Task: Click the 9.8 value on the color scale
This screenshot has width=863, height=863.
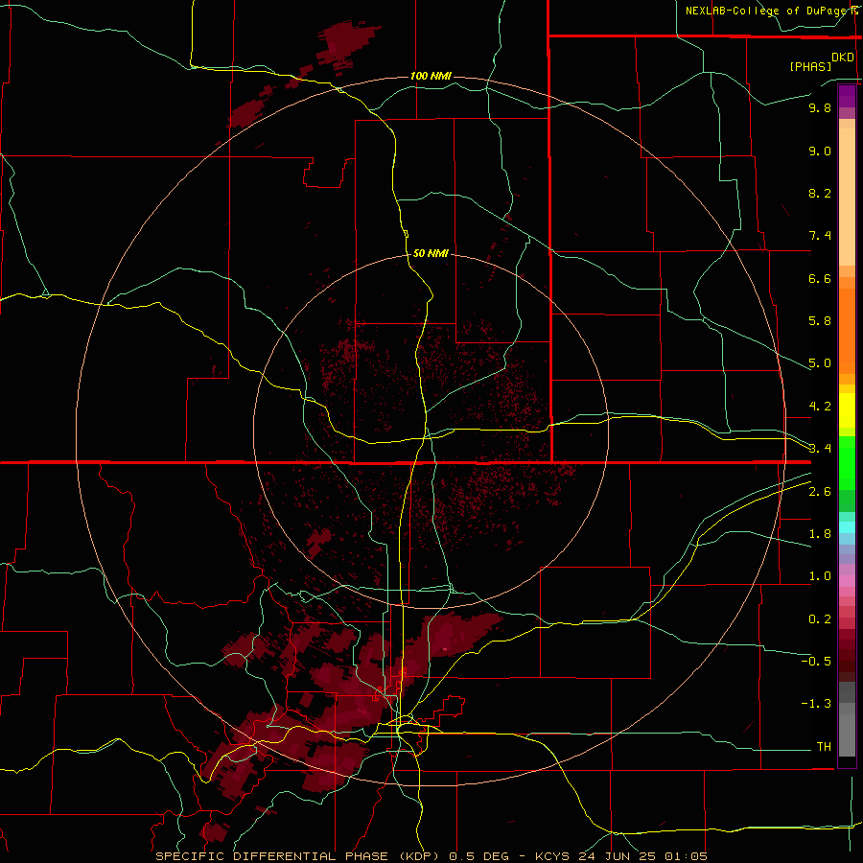Action: pos(820,107)
